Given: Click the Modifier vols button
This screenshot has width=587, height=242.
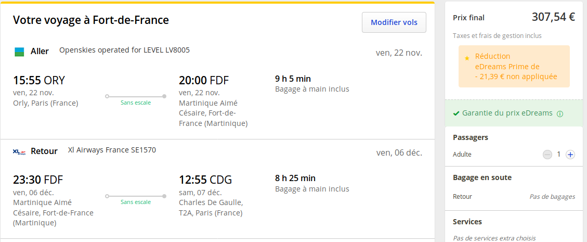Looking at the screenshot, I should 394,22.
